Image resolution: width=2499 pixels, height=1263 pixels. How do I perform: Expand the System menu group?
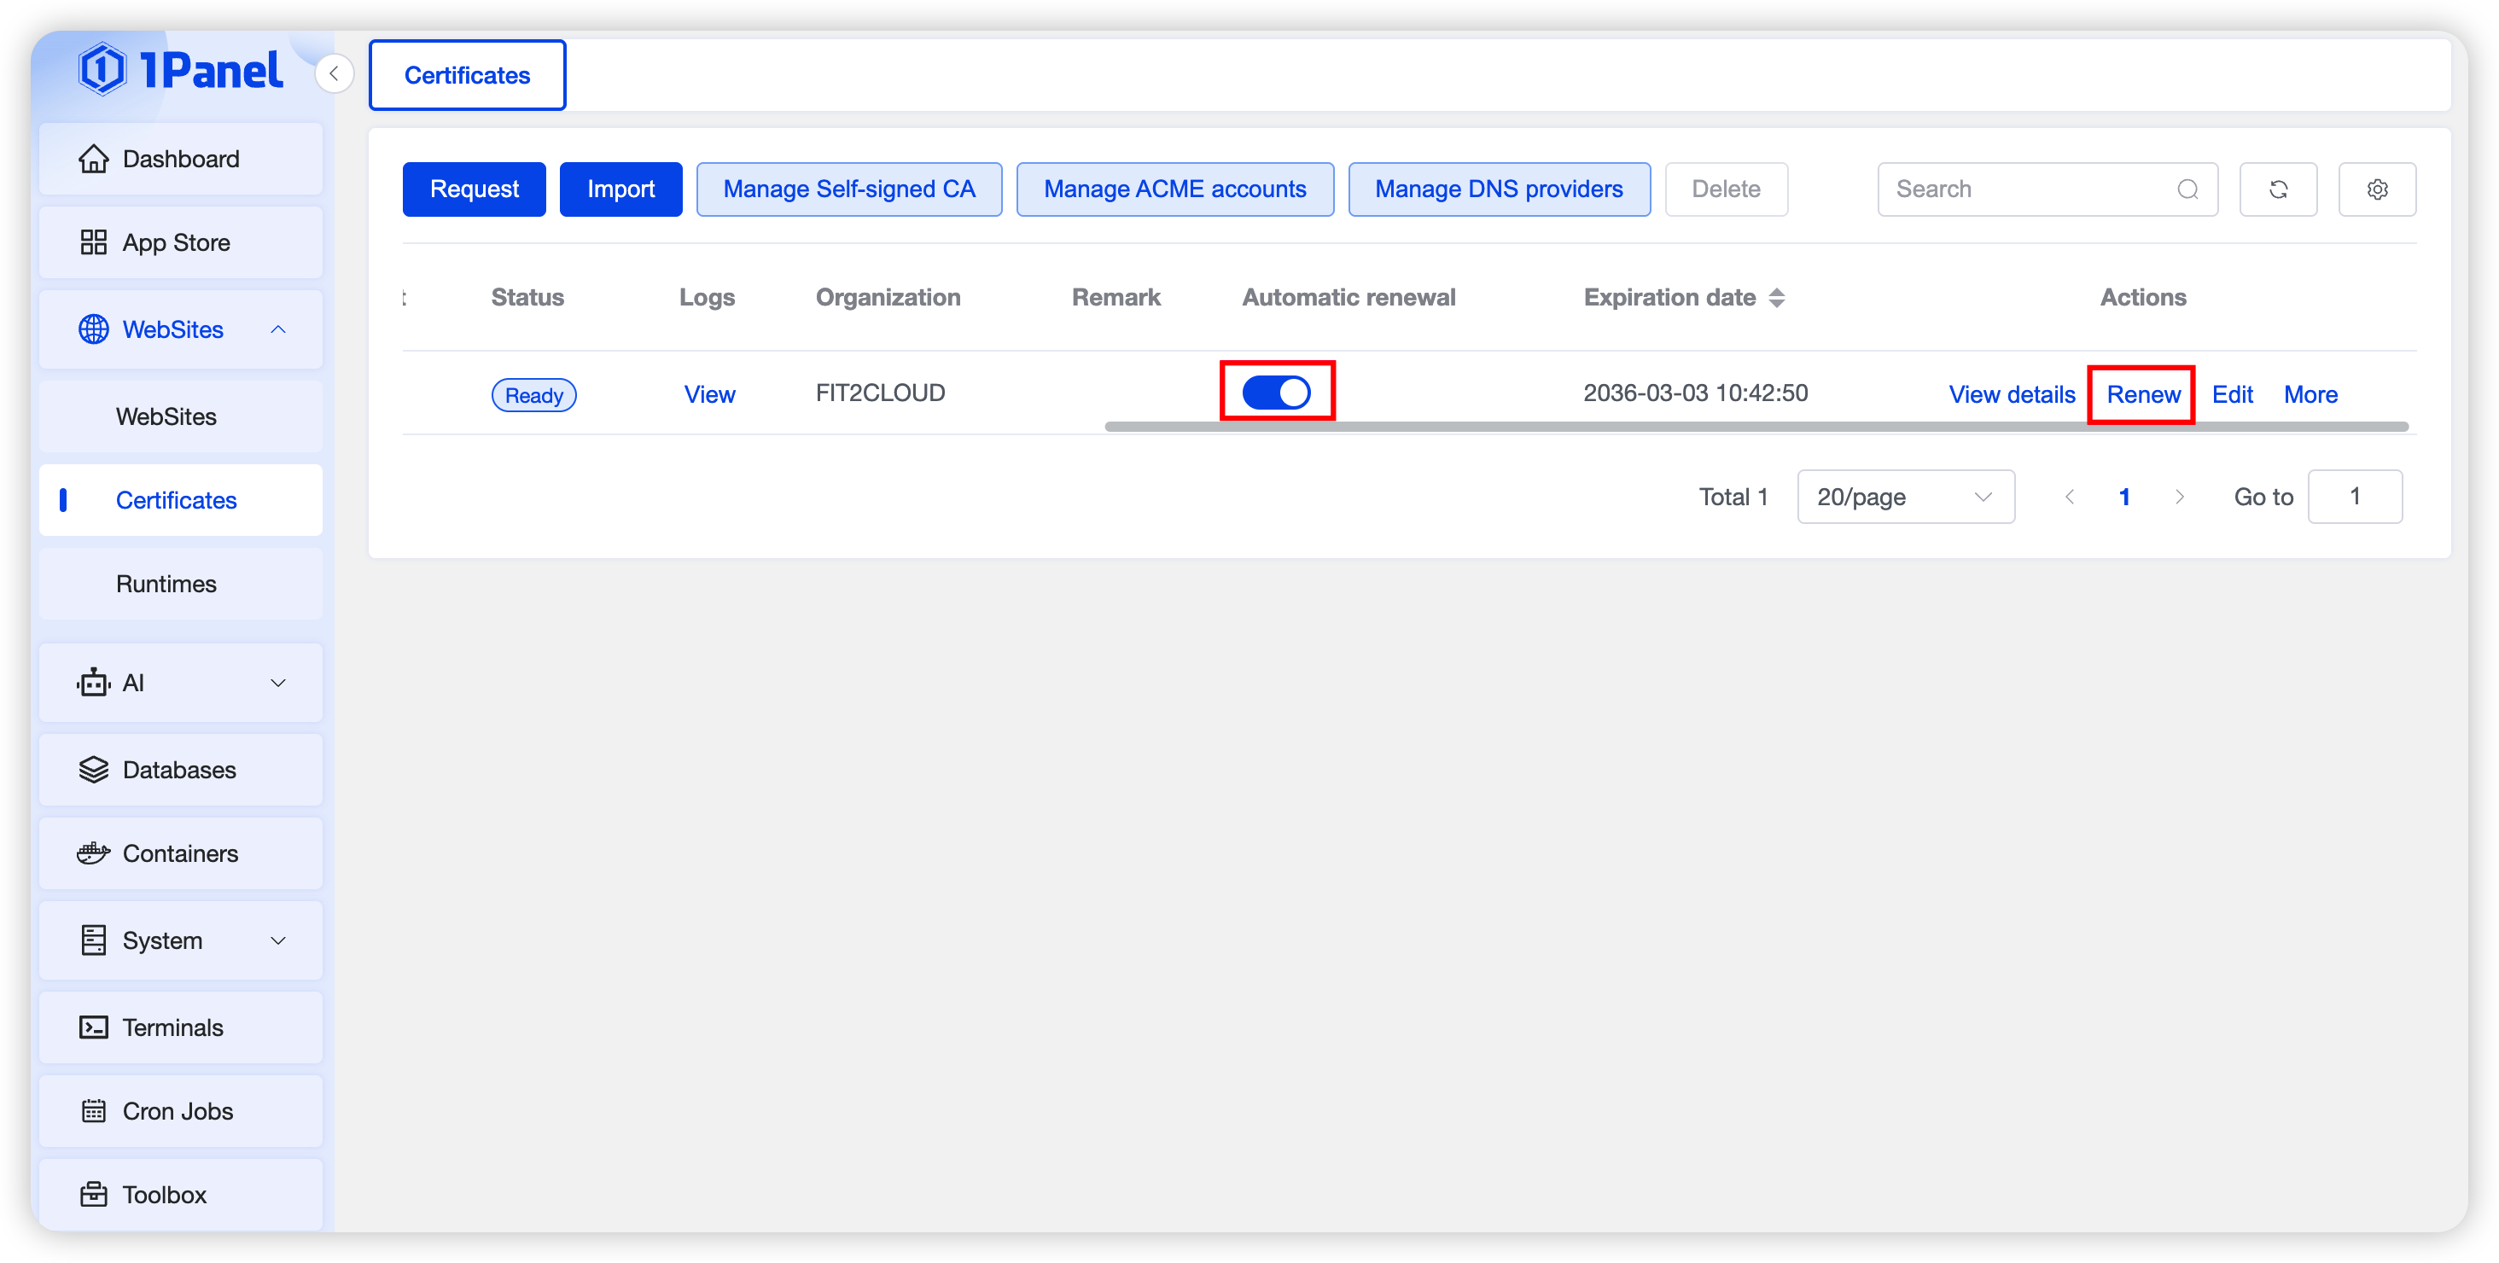pos(277,941)
